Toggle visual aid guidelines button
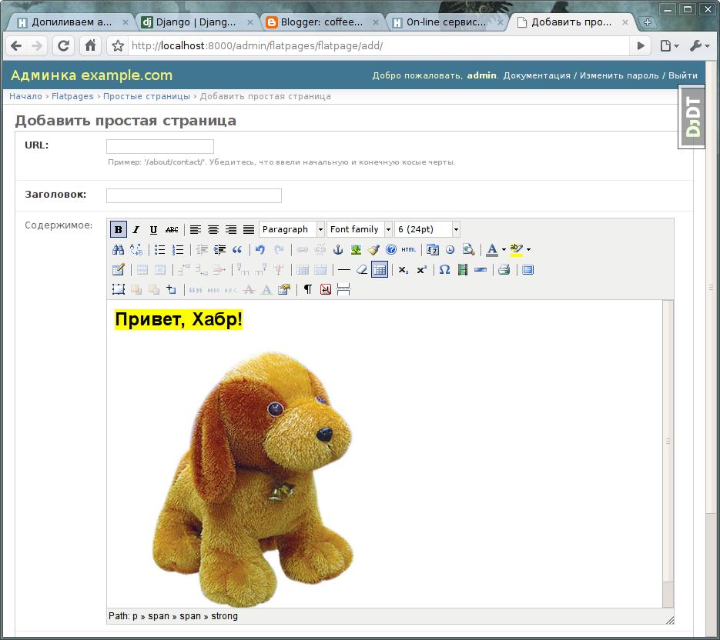Viewport: 720px width, 640px height. (x=380, y=270)
